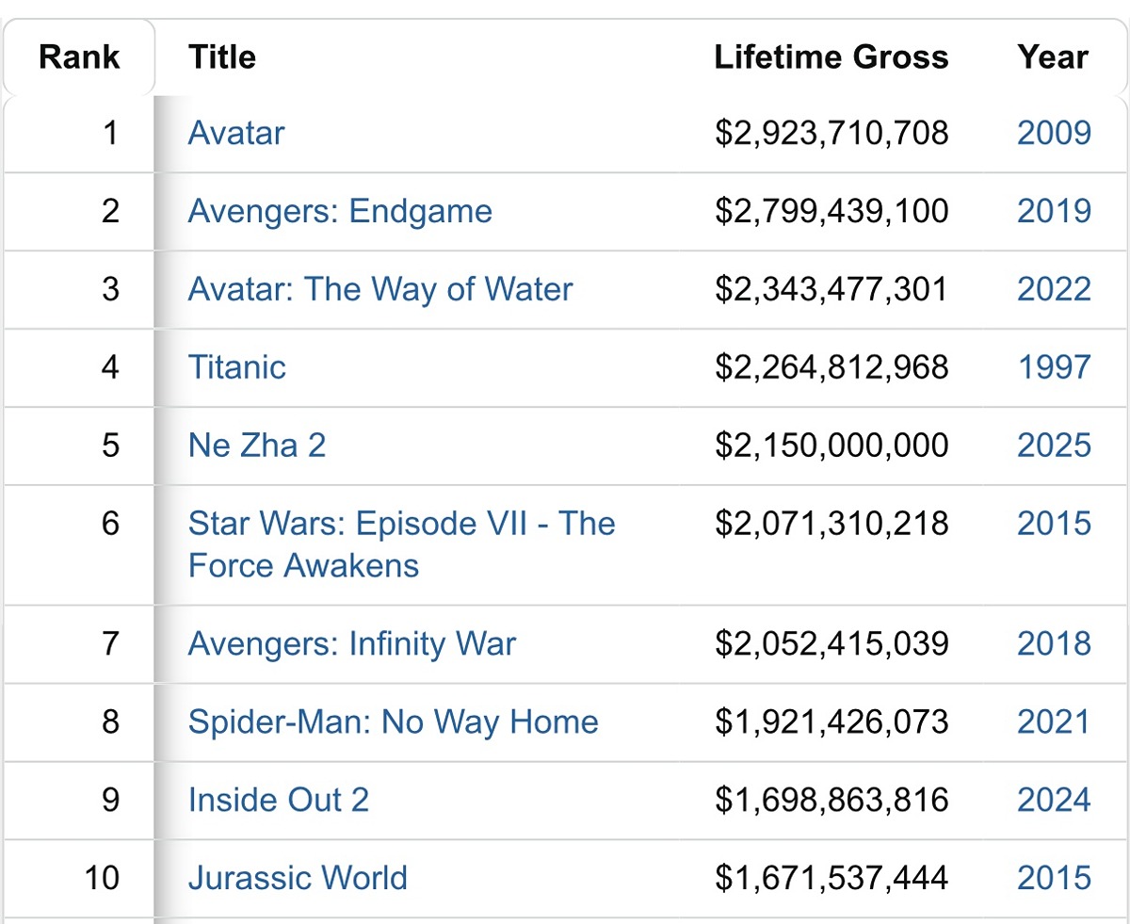This screenshot has width=1130, height=924.
Task: Open the Avatar movie link
Action: coord(236,133)
